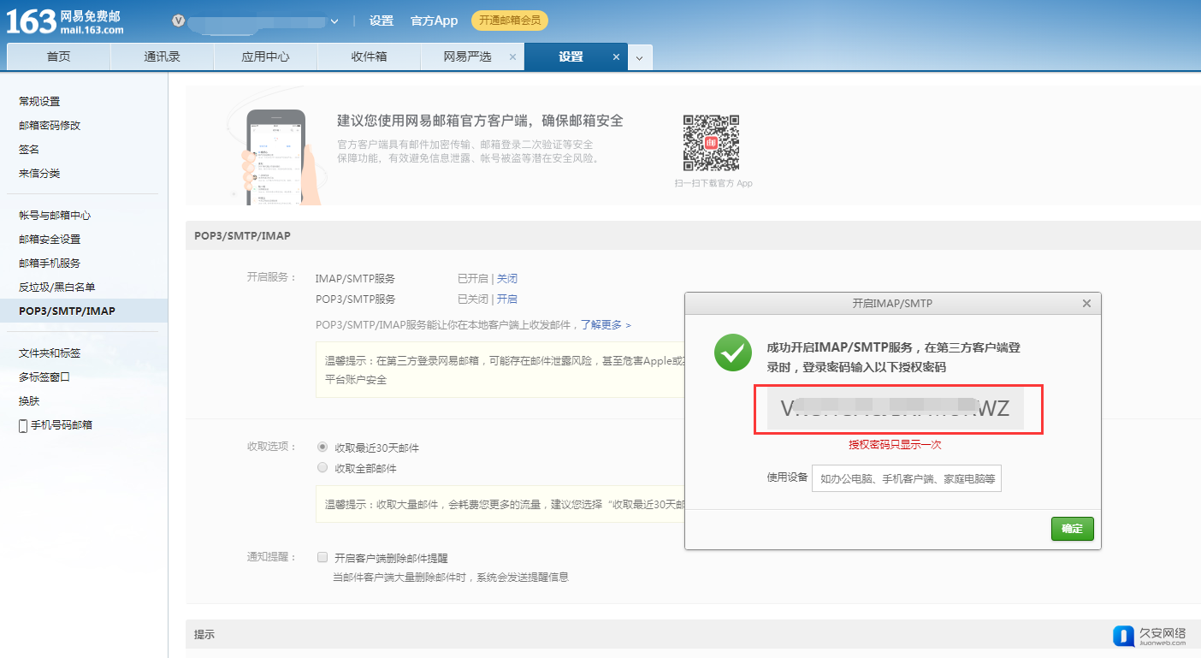Open 邮箱安全设置 in sidebar
The height and width of the screenshot is (658, 1201).
pos(50,240)
